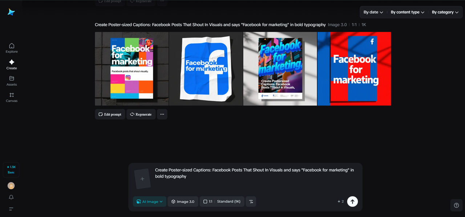This screenshot has width=465, height=217.
Task: Click the Regenerate button below images
Action: (x=141, y=114)
